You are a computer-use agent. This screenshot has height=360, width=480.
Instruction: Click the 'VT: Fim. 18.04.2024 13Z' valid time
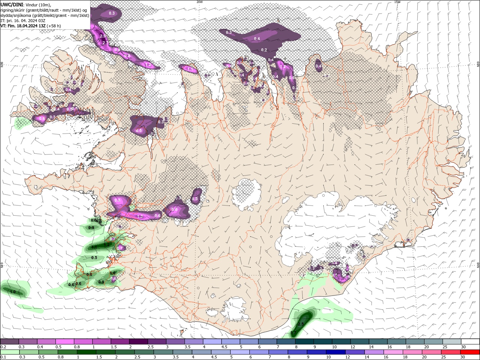tap(23, 26)
